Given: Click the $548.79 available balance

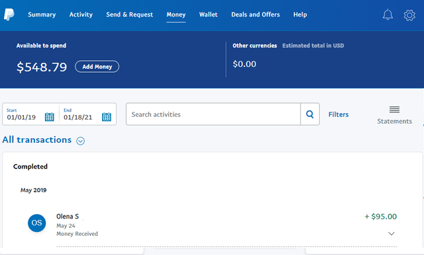Looking at the screenshot, I should click(42, 67).
